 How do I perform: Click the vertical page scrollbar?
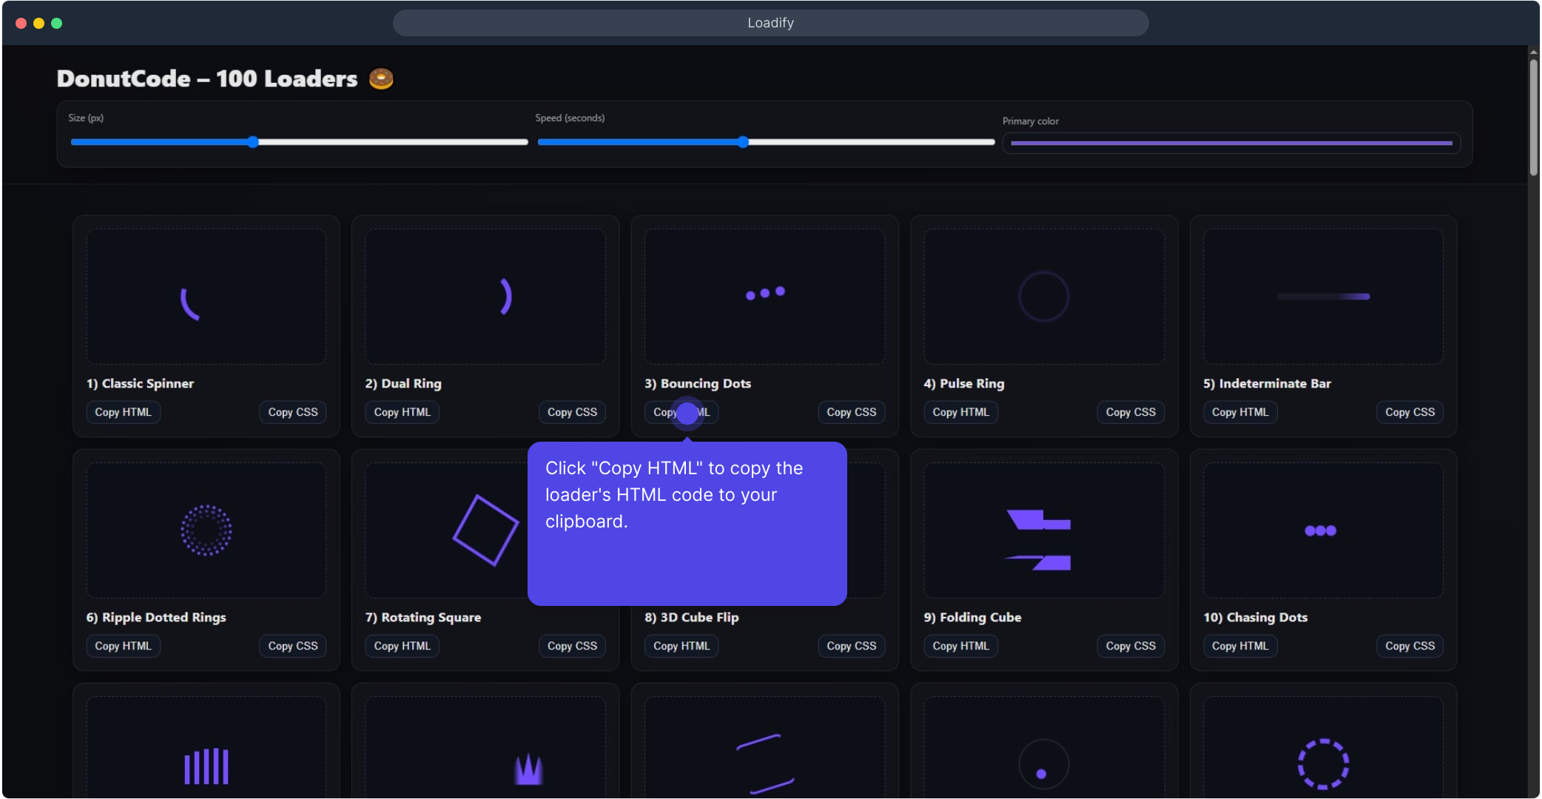click(1534, 118)
